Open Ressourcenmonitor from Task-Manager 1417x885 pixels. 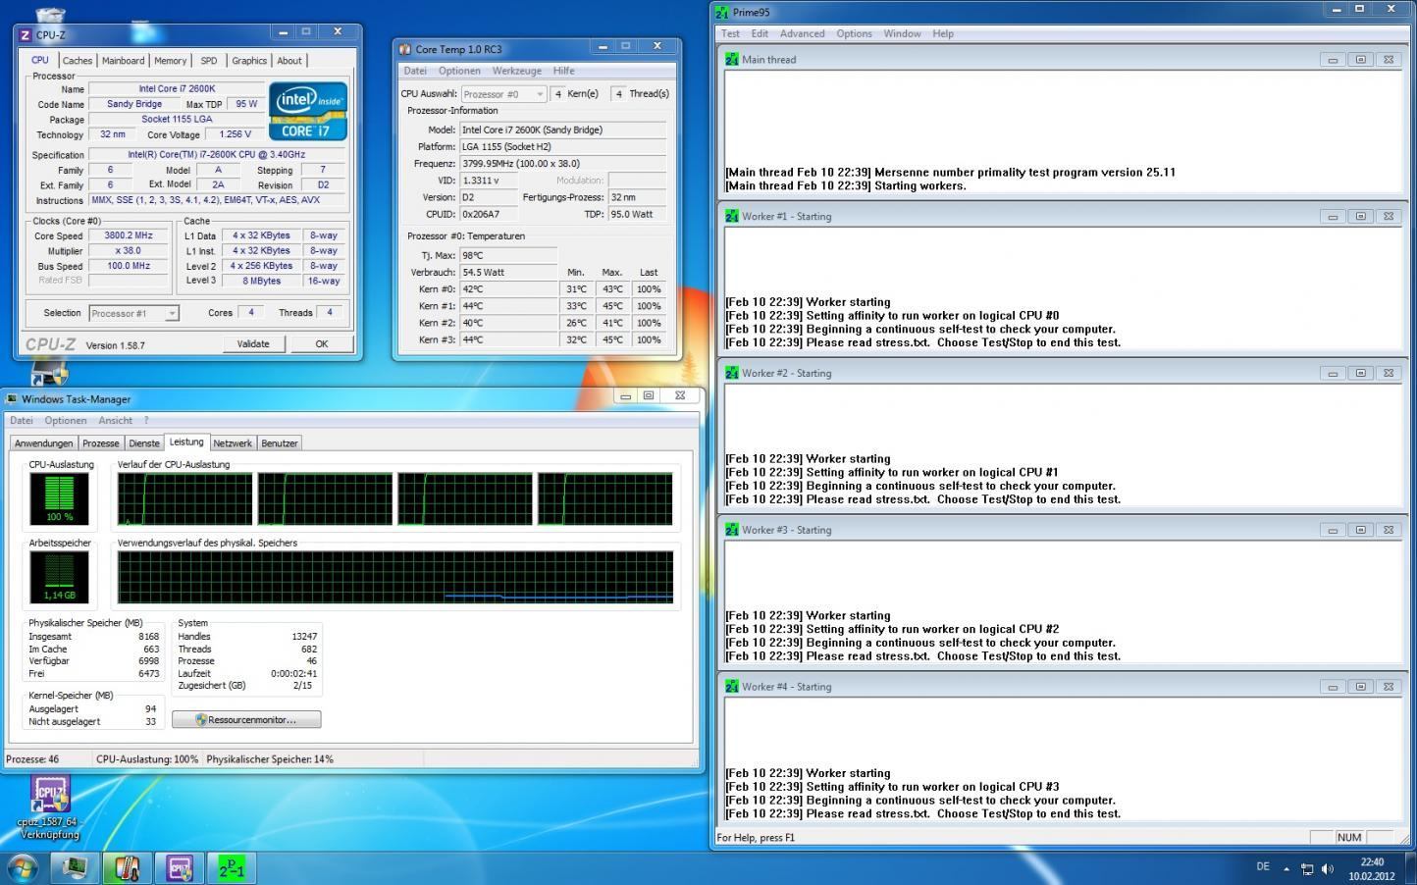click(x=246, y=719)
